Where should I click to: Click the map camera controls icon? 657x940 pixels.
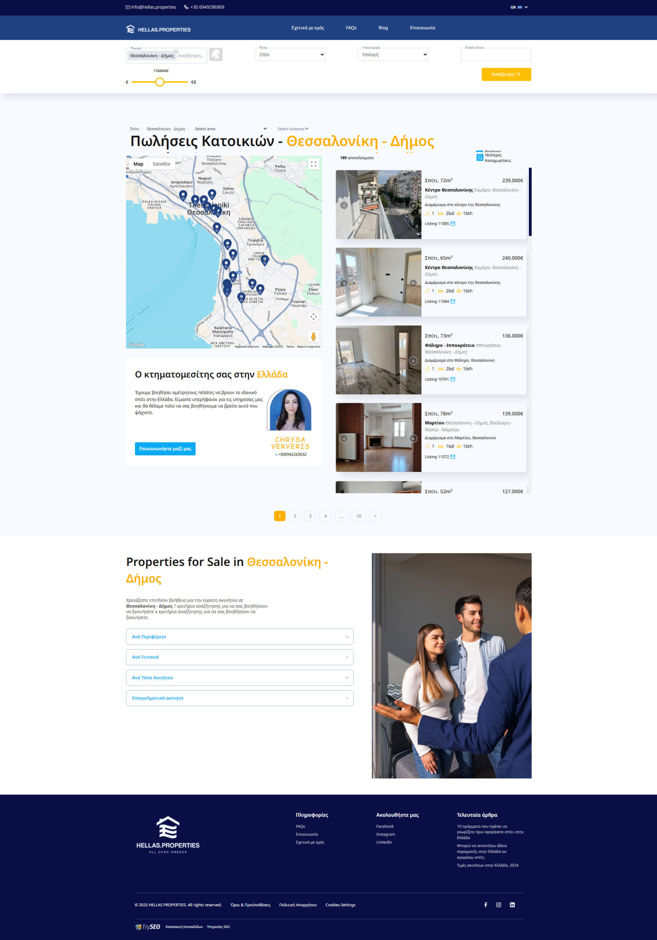[313, 317]
